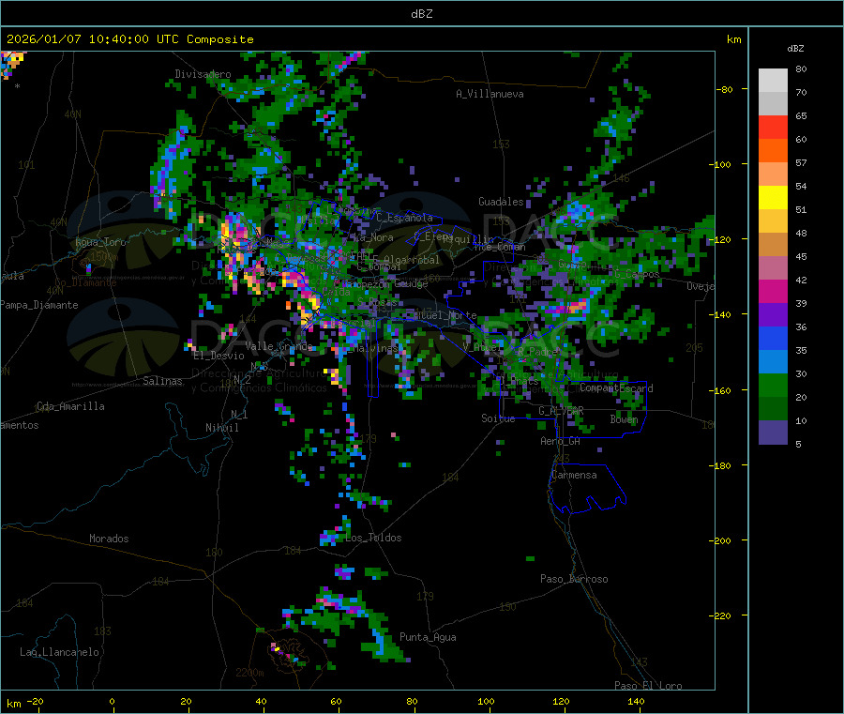The image size is (844, 714).
Task: Pick the bright yellow 51–54 dBZ swatch
Action: click(x=773, y=198)
